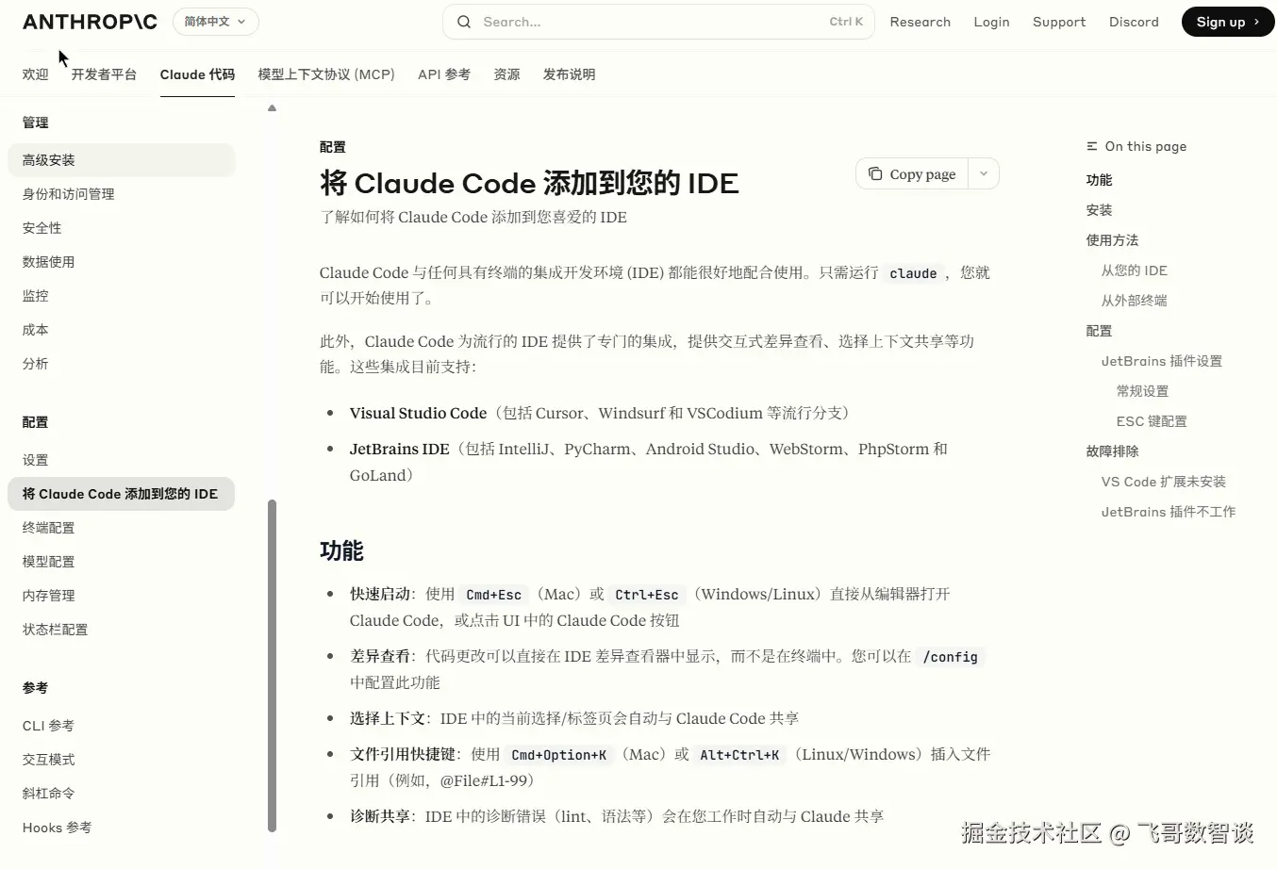The image size is (1277, 869).
Task: Open 模型配置 sidebar page
Action: pyautogui.click(x=121, y=562)
